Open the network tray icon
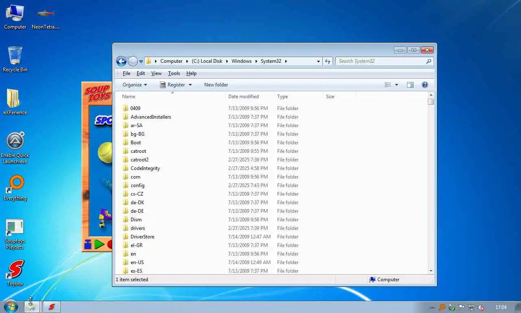Screen dimensions: 521x313 [x=471, y=307]
